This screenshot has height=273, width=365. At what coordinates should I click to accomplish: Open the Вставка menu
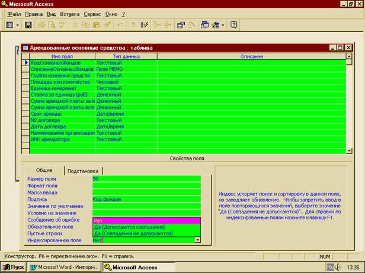[x=69, y=14]
